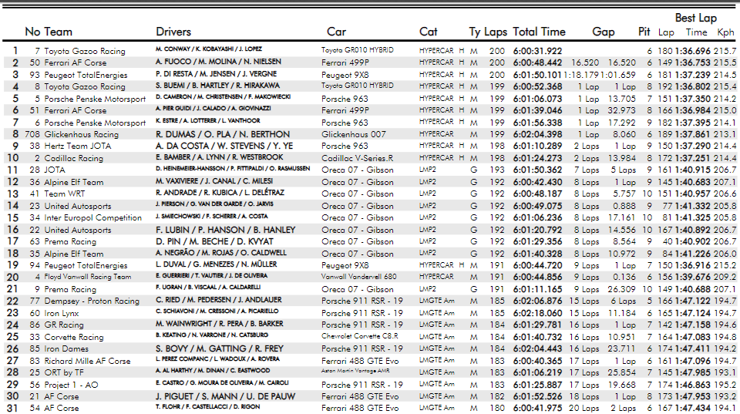
Task: Click the Kph column header
Action: point(725,32)
